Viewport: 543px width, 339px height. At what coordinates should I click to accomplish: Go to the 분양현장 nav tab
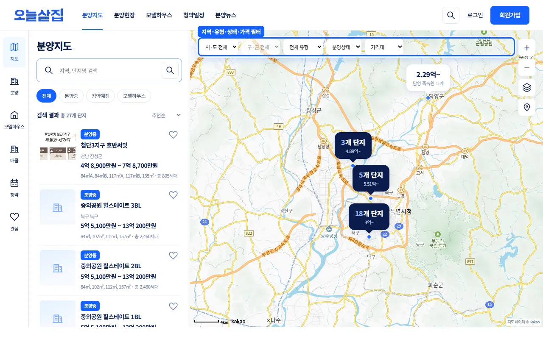pos(124,15)
